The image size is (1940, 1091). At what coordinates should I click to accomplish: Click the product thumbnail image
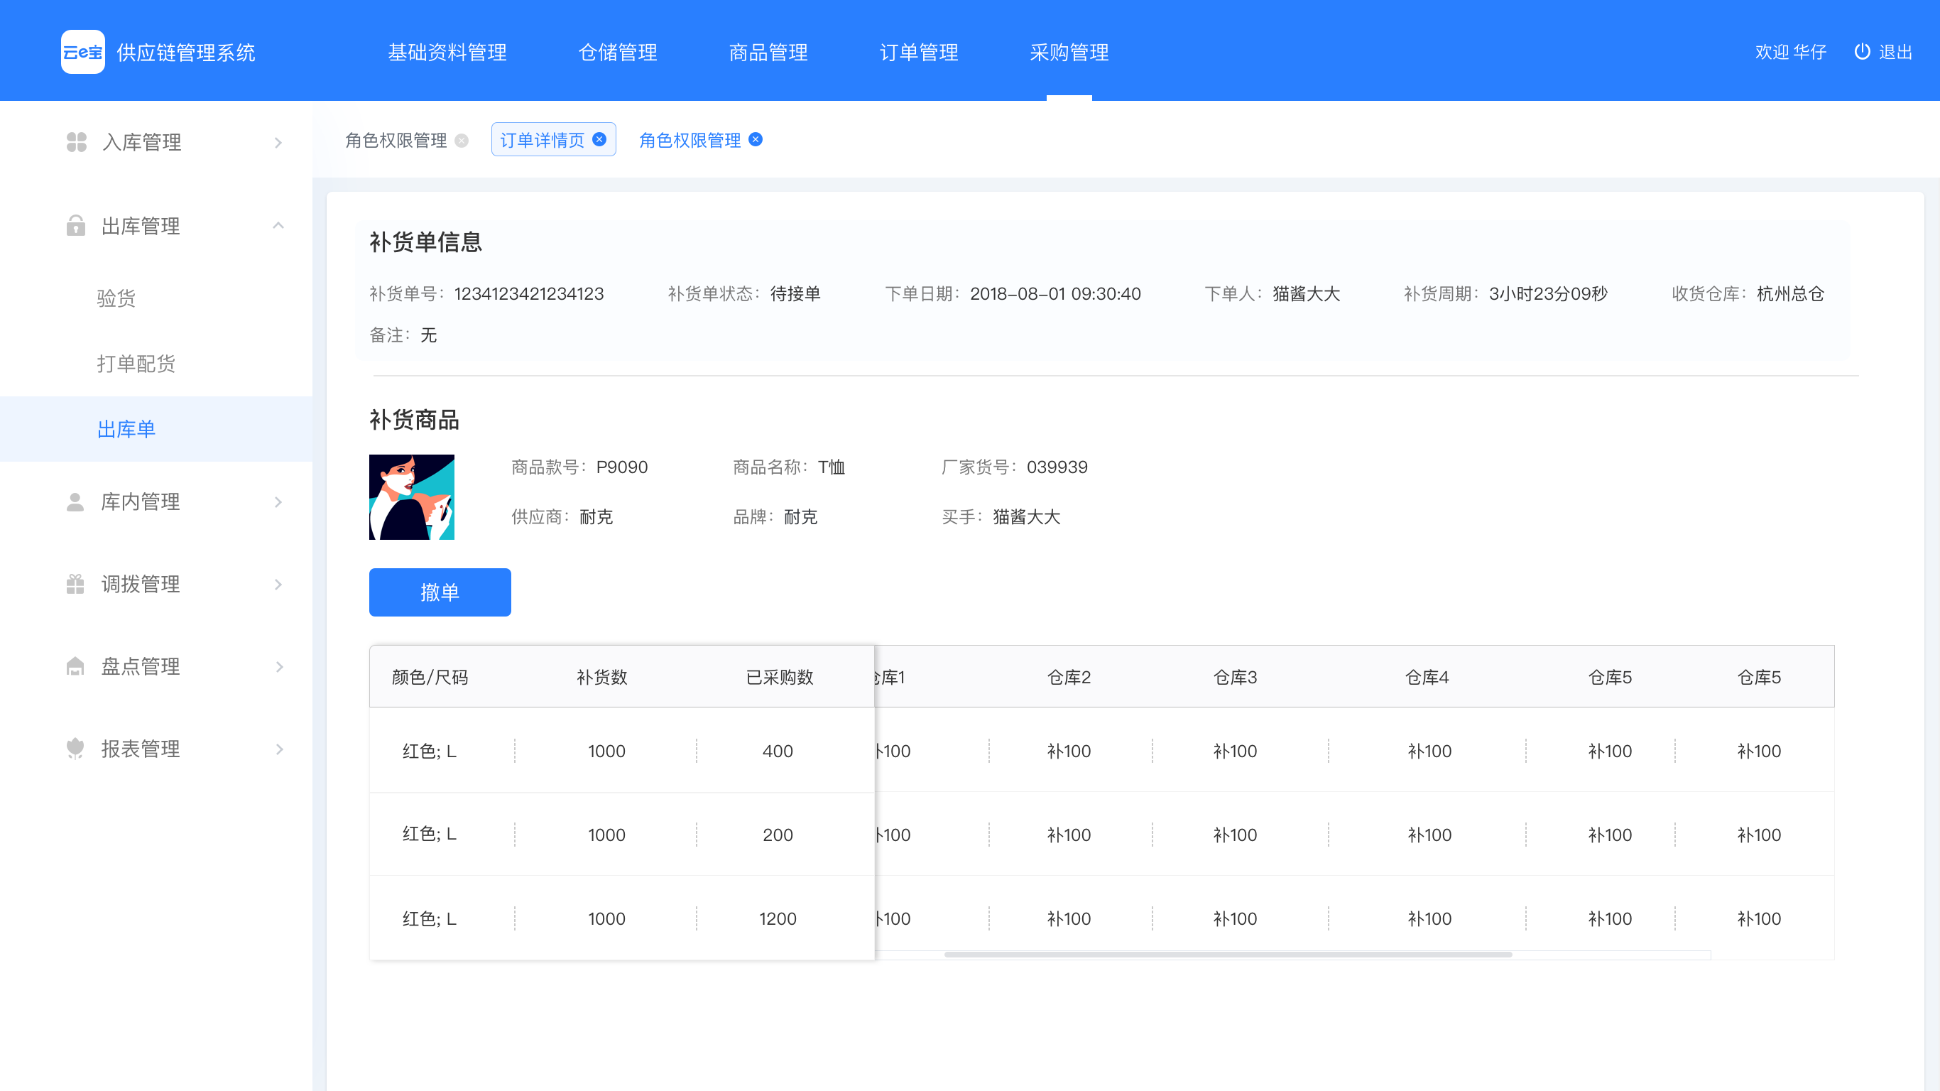[412, 497]
